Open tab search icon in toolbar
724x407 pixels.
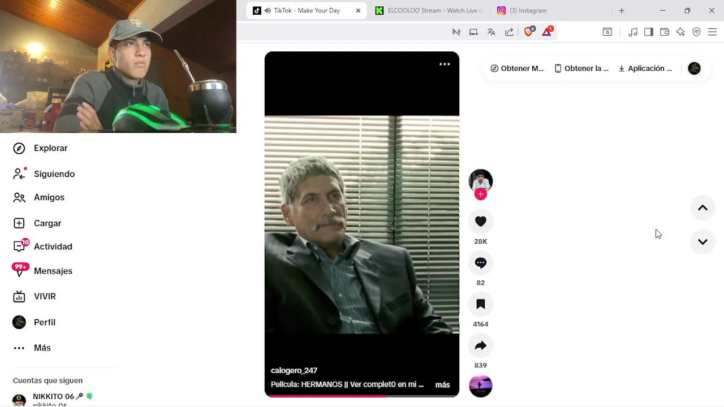click(x=607, y=32)
